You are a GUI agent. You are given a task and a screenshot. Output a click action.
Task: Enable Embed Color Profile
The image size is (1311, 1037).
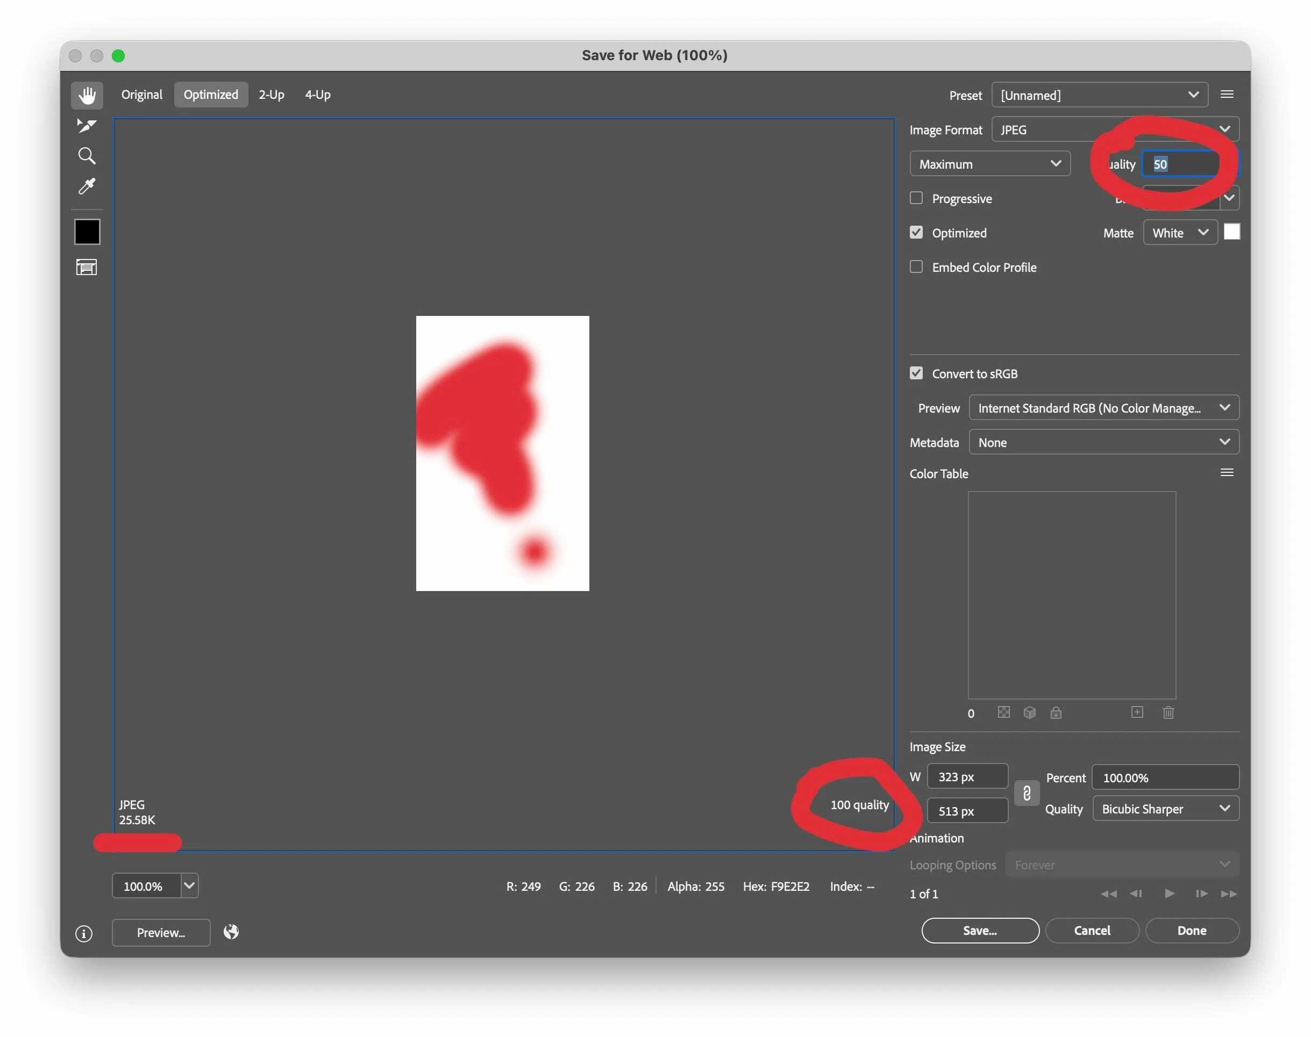[916, 267]
